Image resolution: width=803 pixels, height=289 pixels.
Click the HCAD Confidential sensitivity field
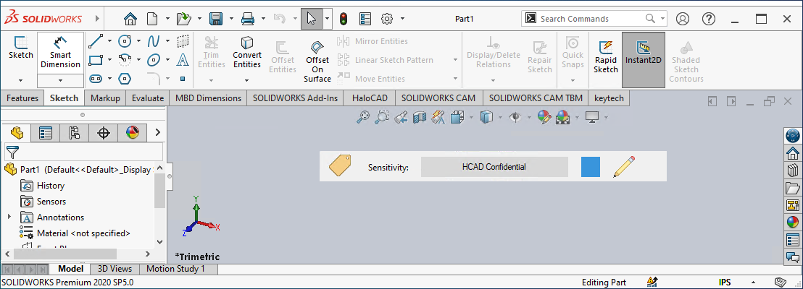pos(494,167)
